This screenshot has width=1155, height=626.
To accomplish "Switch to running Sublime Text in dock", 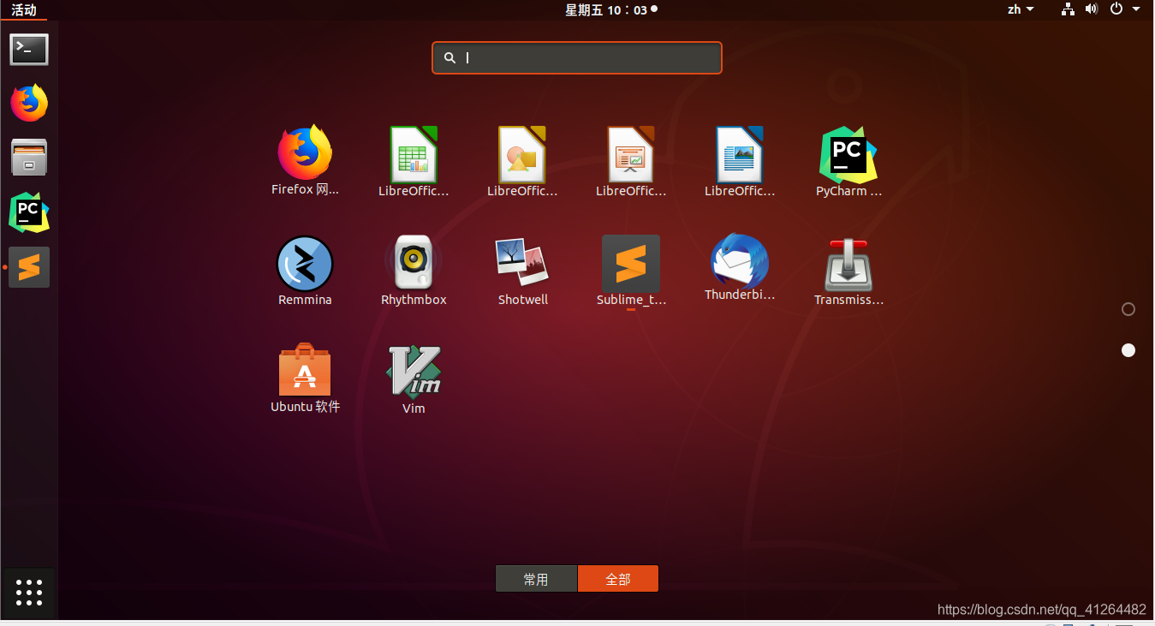I will pos(29,267).
